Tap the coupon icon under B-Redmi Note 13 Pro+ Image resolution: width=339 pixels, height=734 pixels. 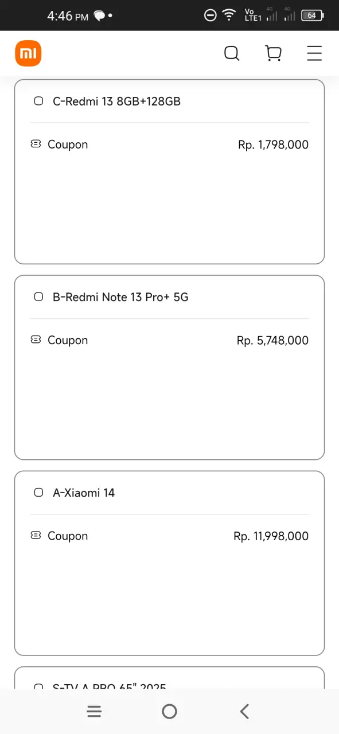coord(36,340)
